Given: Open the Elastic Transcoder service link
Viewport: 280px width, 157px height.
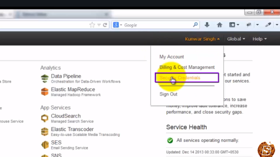Looking at the screenshot, I should pyautogui.click(x=72, y=129).
